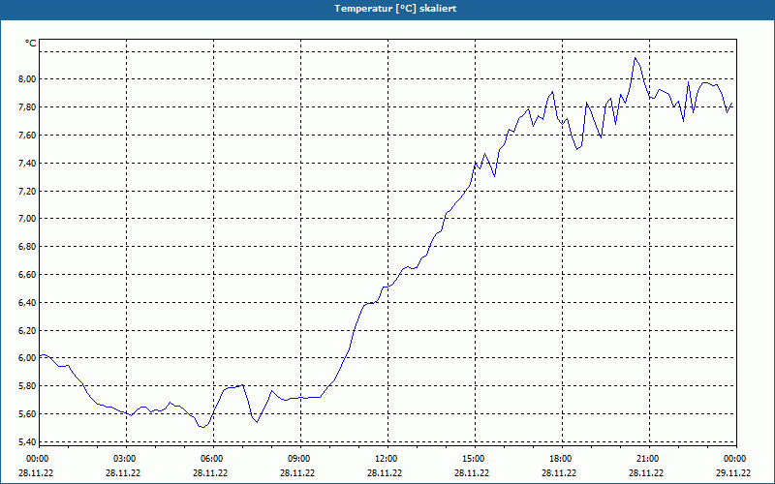The width and height of the screenshot is (775, 484).
Task: Select the 7,60 y-axis label
Action: click(27, 135)
